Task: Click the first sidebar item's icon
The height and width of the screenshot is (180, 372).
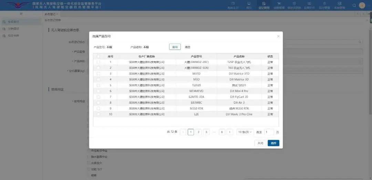Action: click(4, 22)
